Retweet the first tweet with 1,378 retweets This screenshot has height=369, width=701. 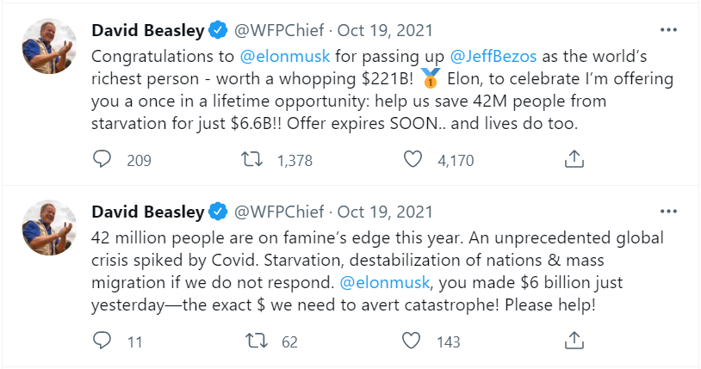[x=252, y=159]
